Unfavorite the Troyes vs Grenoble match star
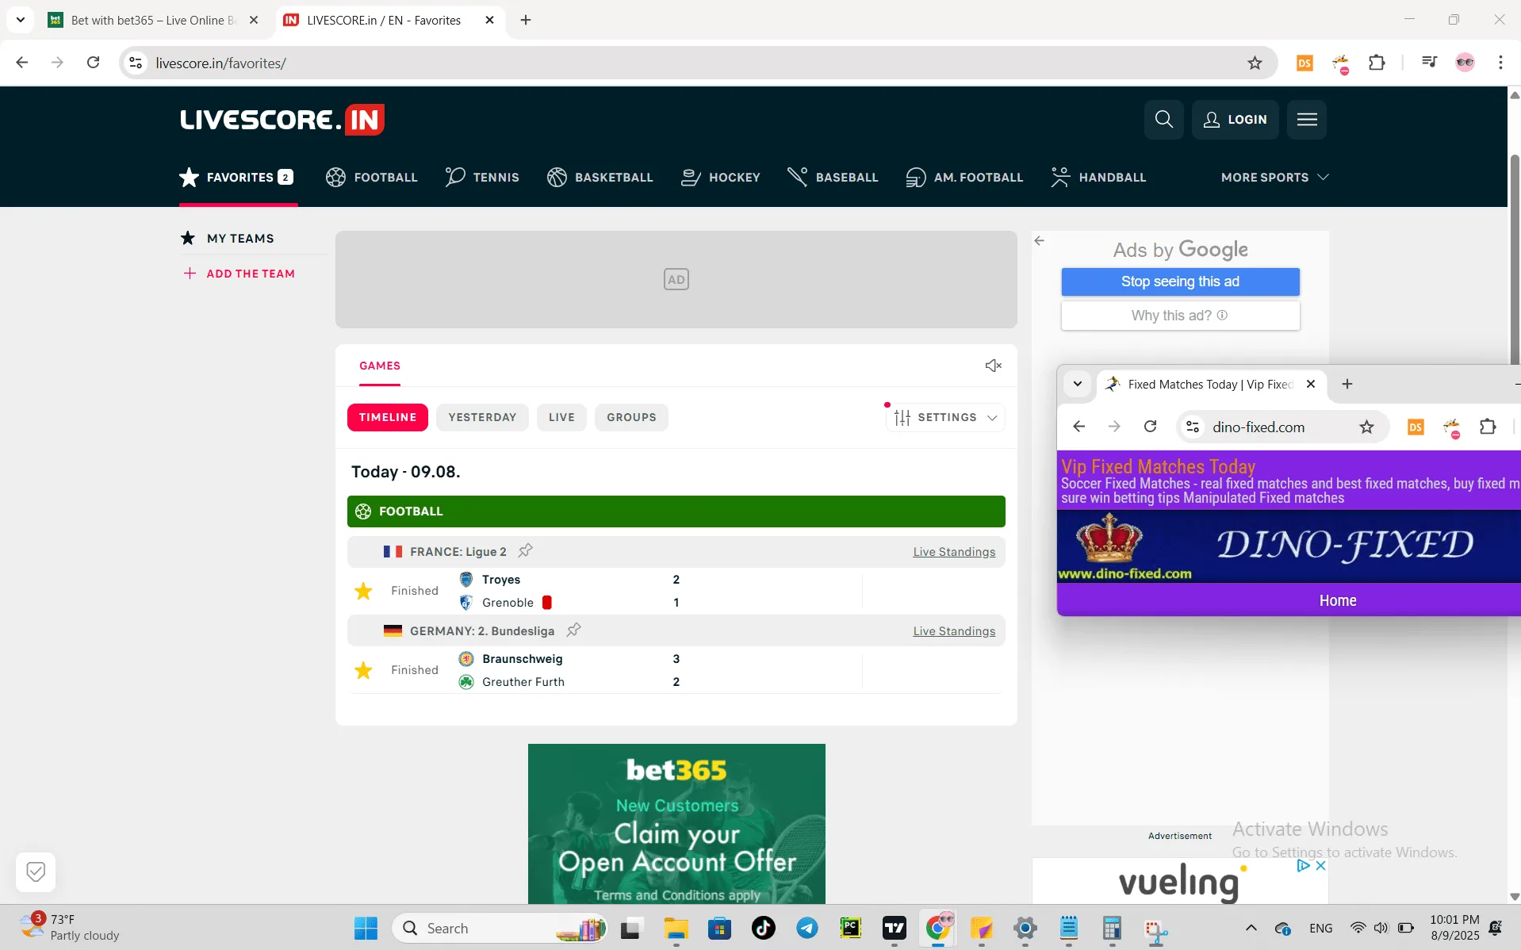 [363, 591]
